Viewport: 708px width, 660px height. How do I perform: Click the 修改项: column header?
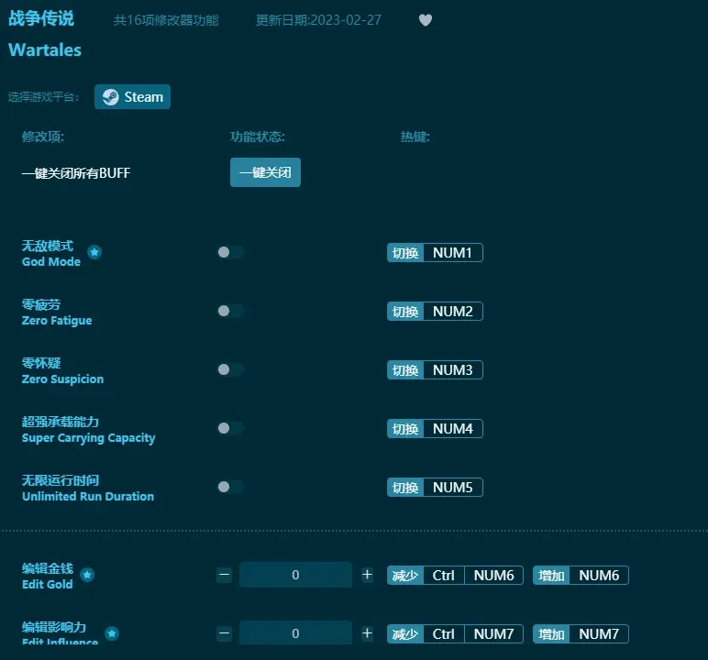tap(43, 137)
